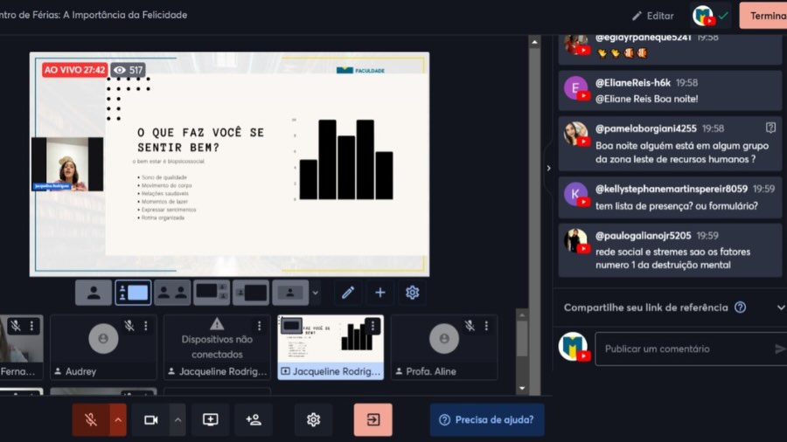Screen dimensions: 787x442
Task: Open studio settings gear in bottom bar
Action: point(313,420)
